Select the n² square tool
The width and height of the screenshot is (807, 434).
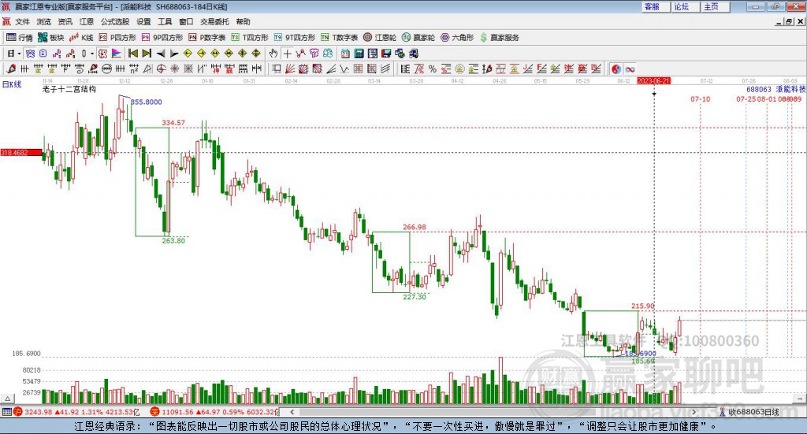coord(134,69)
